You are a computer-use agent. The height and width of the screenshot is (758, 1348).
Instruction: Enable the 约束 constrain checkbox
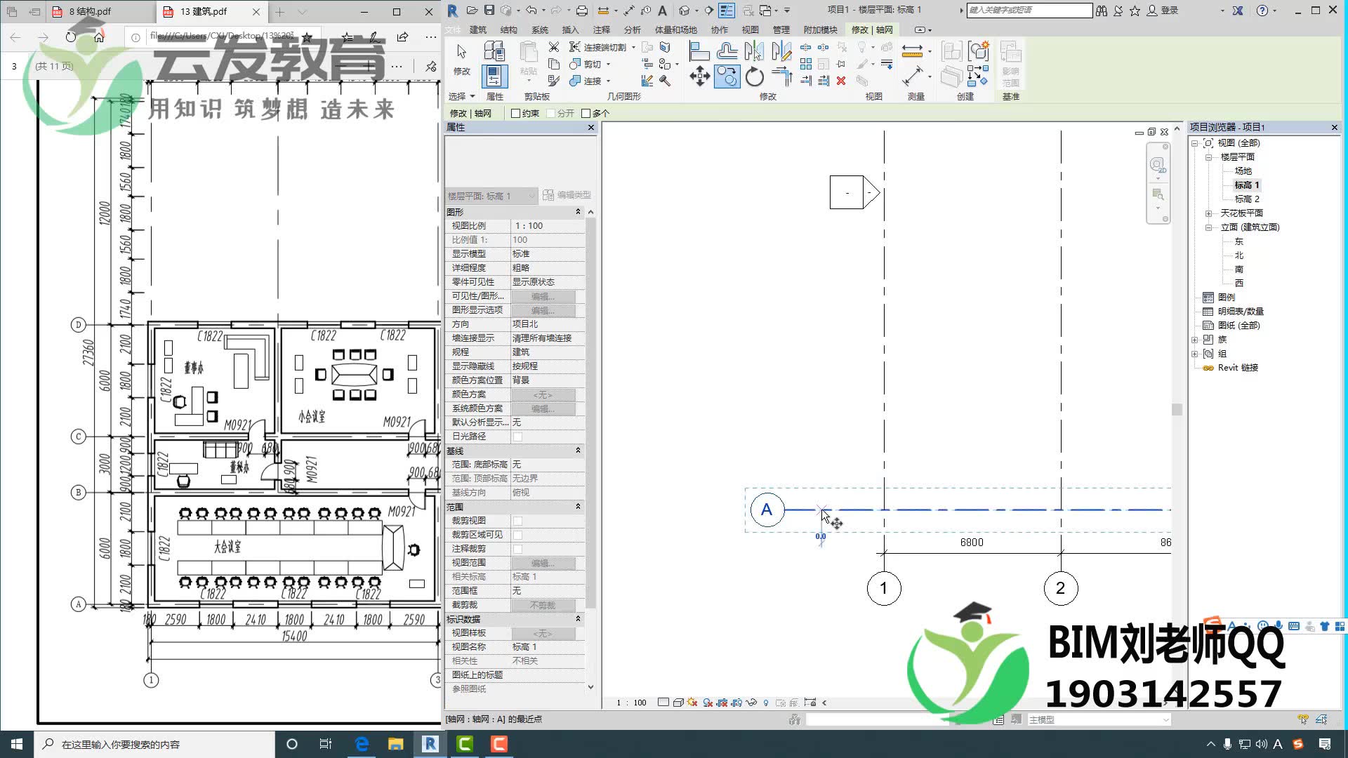coord(516,113)
